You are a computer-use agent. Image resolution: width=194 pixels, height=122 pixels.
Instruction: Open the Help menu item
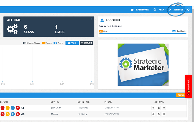click(x=161, y=10)
